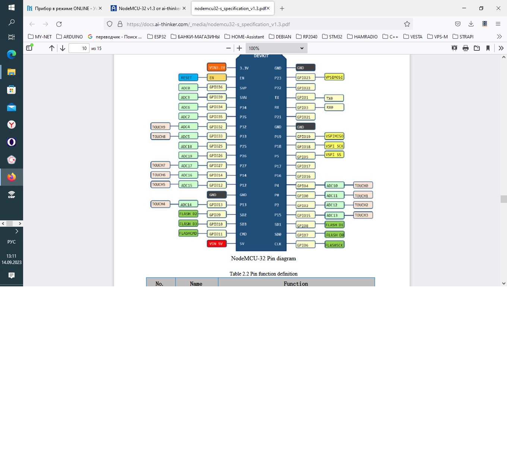The image size is (507, 462).
Task: Open переводчик bookmark
Action: click(115, 37)
